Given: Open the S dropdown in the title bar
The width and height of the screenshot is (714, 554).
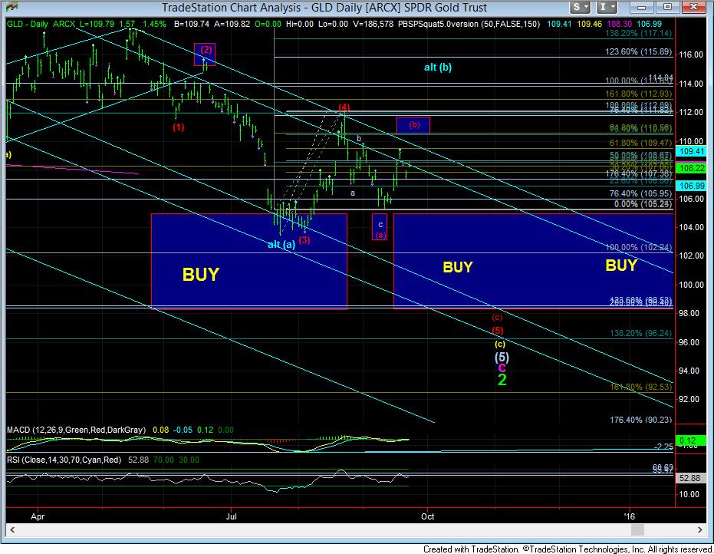Looking at the screenshot, I should click(x=581, y=7).
